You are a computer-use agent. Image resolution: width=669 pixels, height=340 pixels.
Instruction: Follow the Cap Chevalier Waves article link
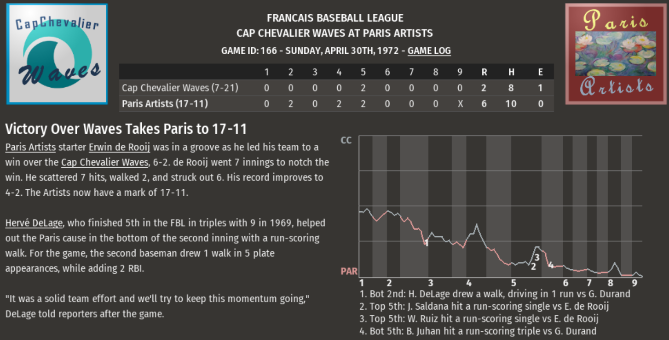[105, 163]
